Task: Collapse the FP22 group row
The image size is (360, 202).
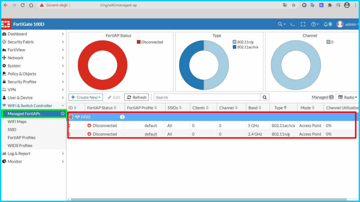Action: [71, 117]
